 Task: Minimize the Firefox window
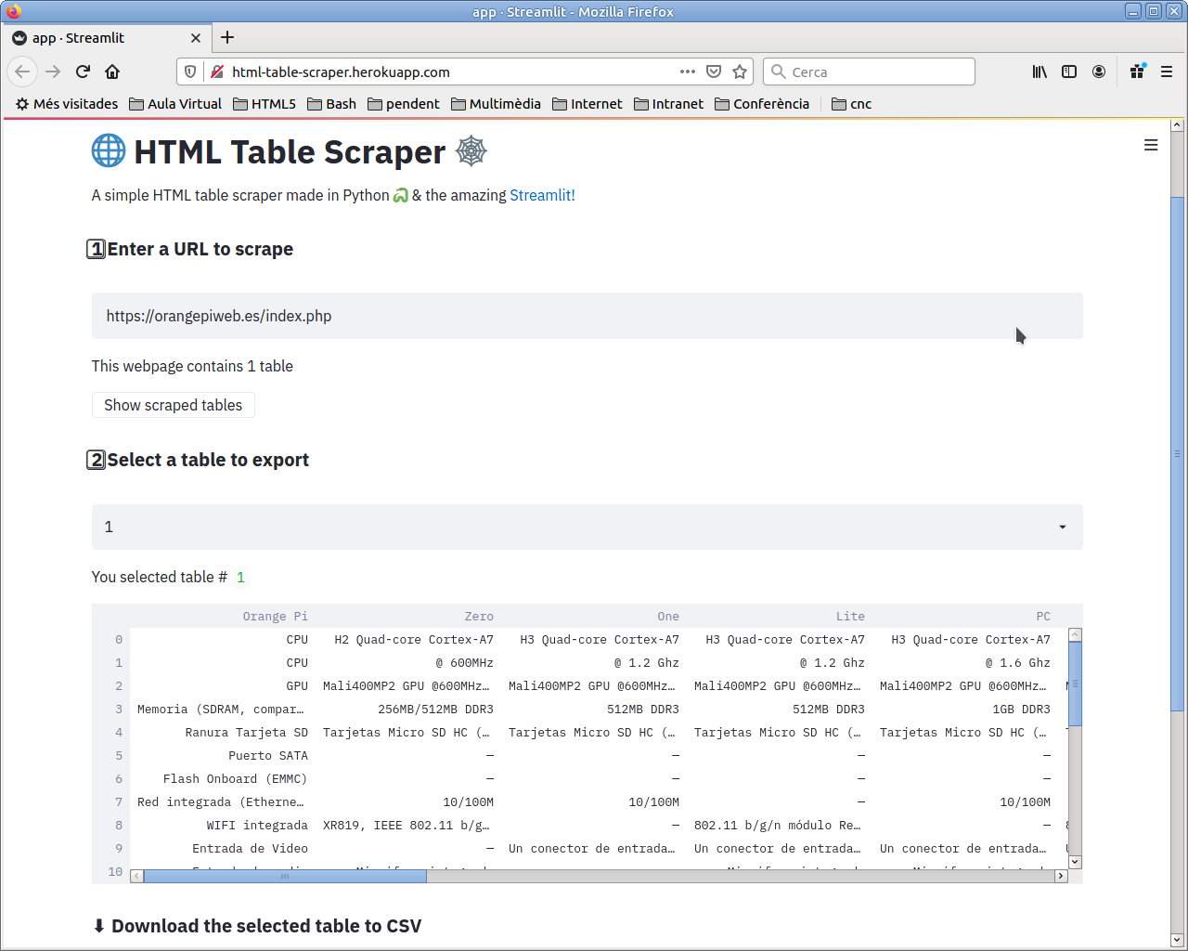click(x=1133, y=11)
